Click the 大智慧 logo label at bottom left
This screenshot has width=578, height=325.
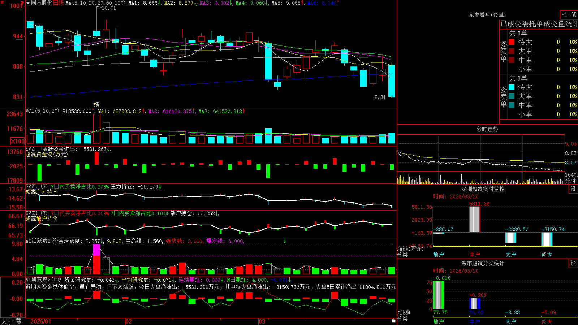[11, 321]
